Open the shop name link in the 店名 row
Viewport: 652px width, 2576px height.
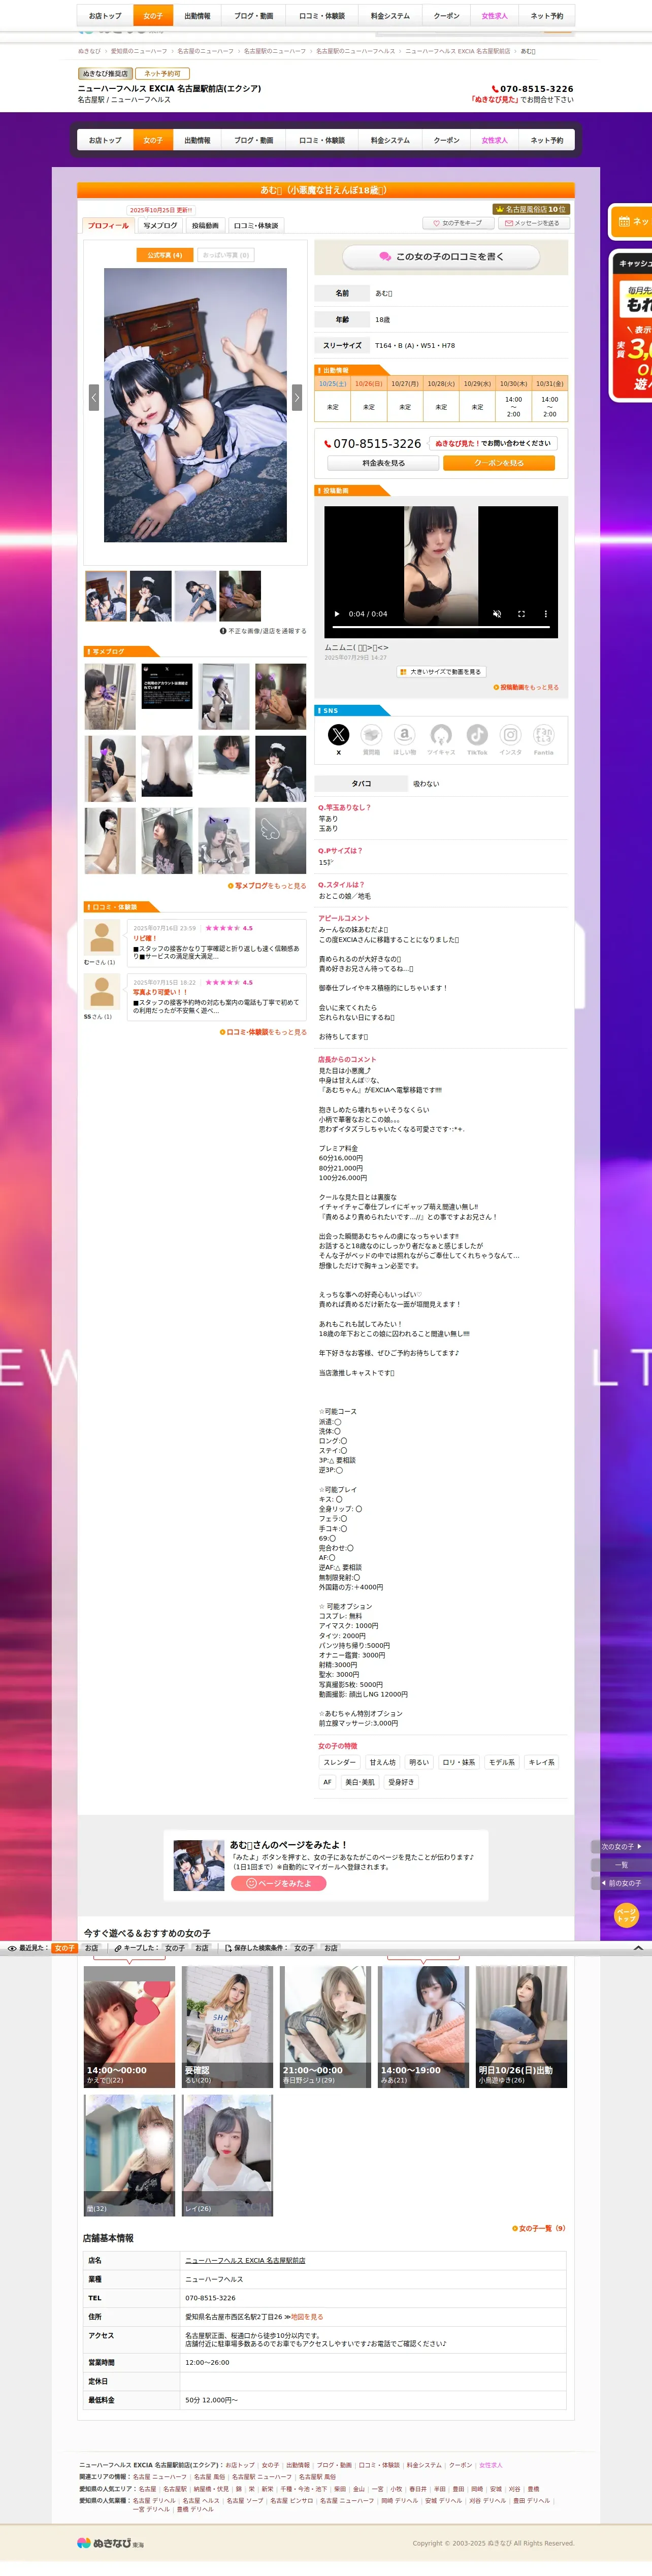pyautogui.click(x=245, y=2261)
